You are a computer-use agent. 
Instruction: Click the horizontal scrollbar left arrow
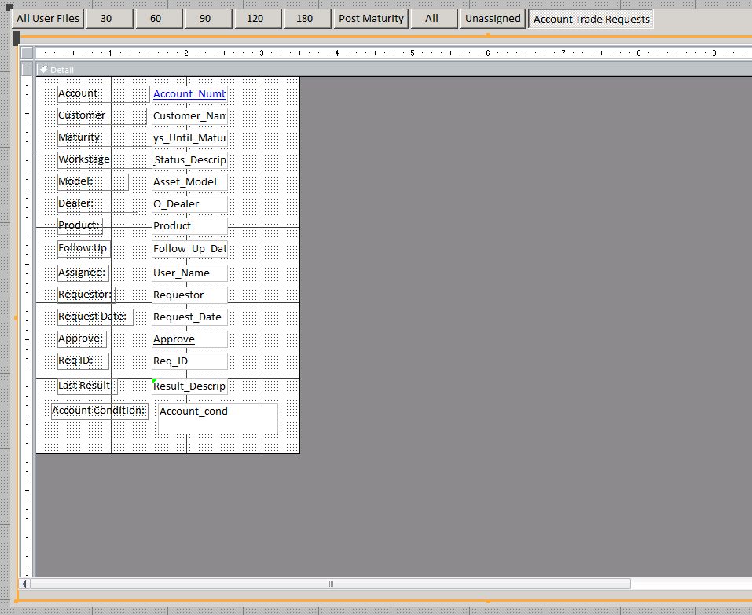point(24,584)
